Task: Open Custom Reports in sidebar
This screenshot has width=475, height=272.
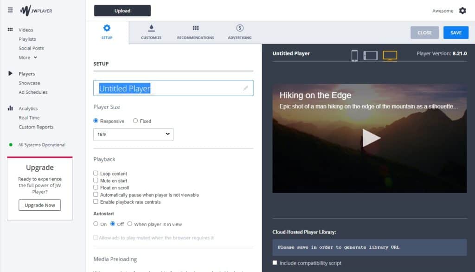Action: [x=36, y=127]
